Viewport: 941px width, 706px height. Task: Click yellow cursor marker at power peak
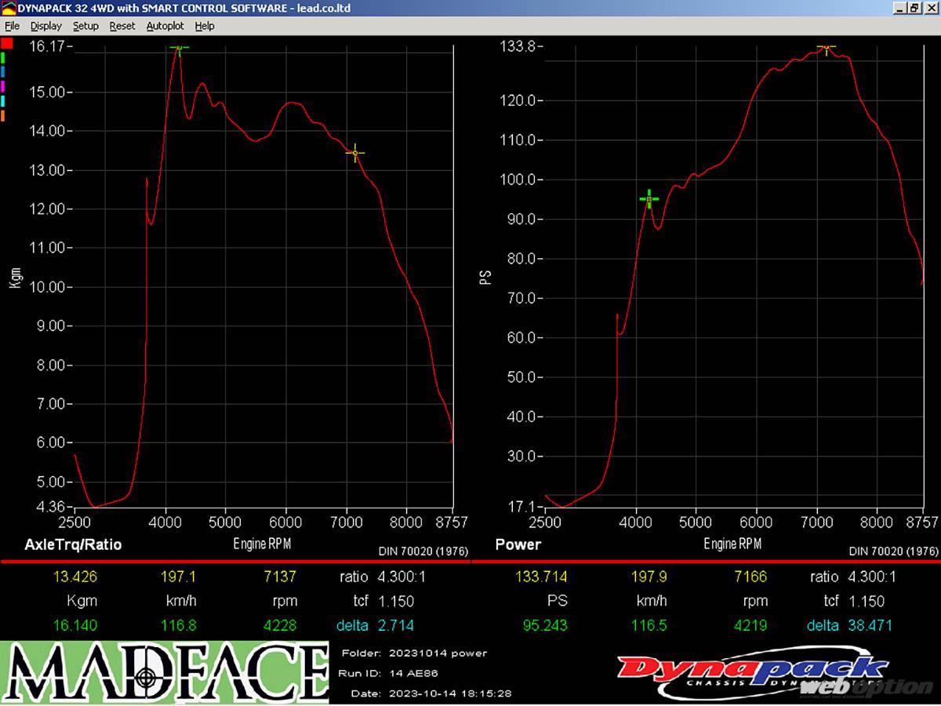[826, 47]
